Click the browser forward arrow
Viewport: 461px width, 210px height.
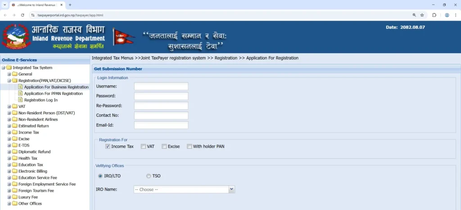pyautogui.click(x=14, y=15)
